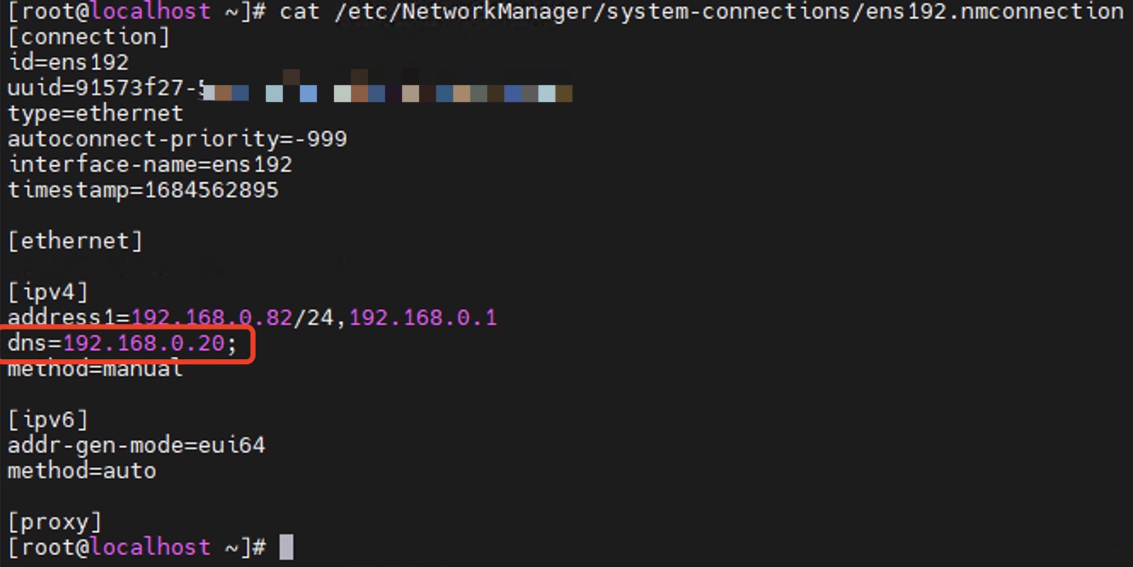The image size is (1133, 567).
Task: Click the cat command at top prompt
Action: [300, 12]
